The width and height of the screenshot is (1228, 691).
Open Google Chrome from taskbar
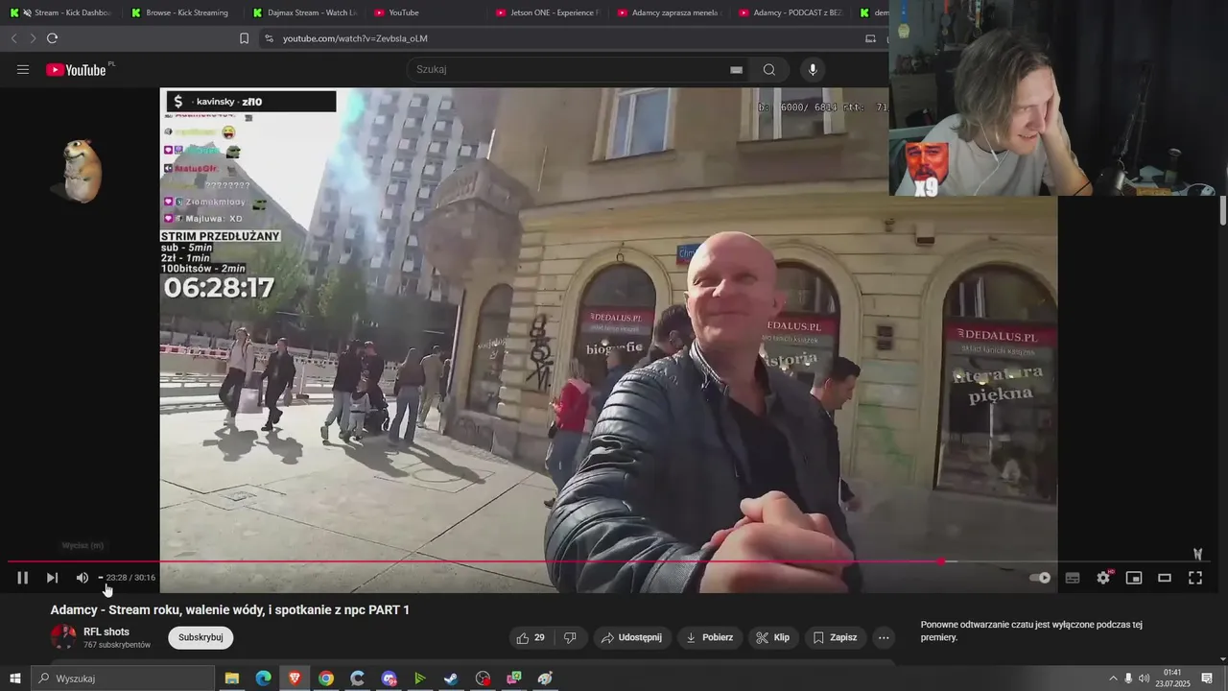pyautogui.click(x=326, y=679)
